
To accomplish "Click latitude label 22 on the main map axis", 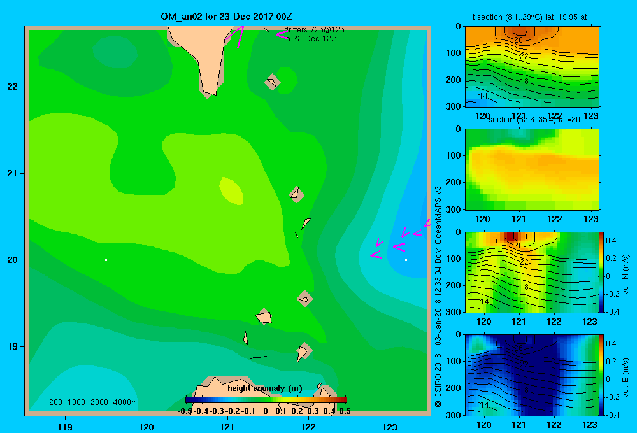I will 12,87.
